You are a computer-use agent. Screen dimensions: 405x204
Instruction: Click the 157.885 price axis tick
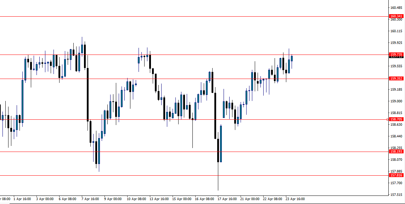click(x=396, y=171)
